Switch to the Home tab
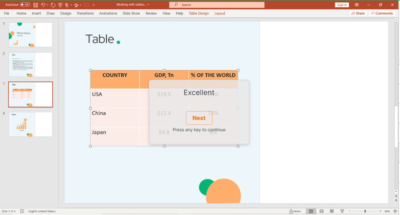Viewport: 400px width, 215px height. 21,13
